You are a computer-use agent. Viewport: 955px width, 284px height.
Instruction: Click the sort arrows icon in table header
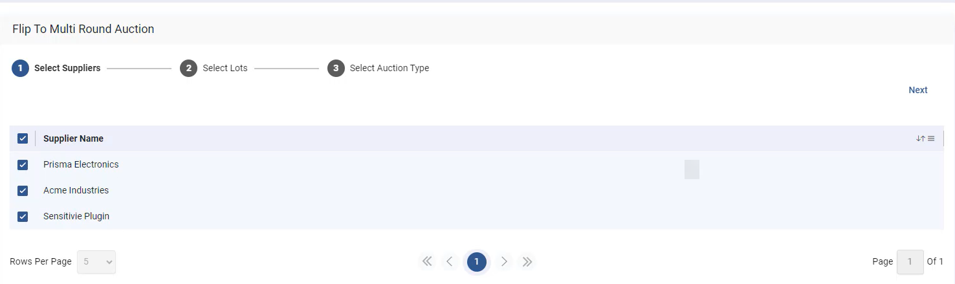[920, 138]
